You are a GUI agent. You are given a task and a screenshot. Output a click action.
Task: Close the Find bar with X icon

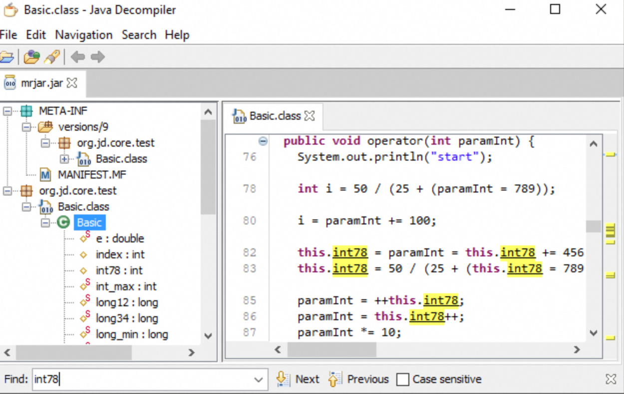click(x=611, y=379)
